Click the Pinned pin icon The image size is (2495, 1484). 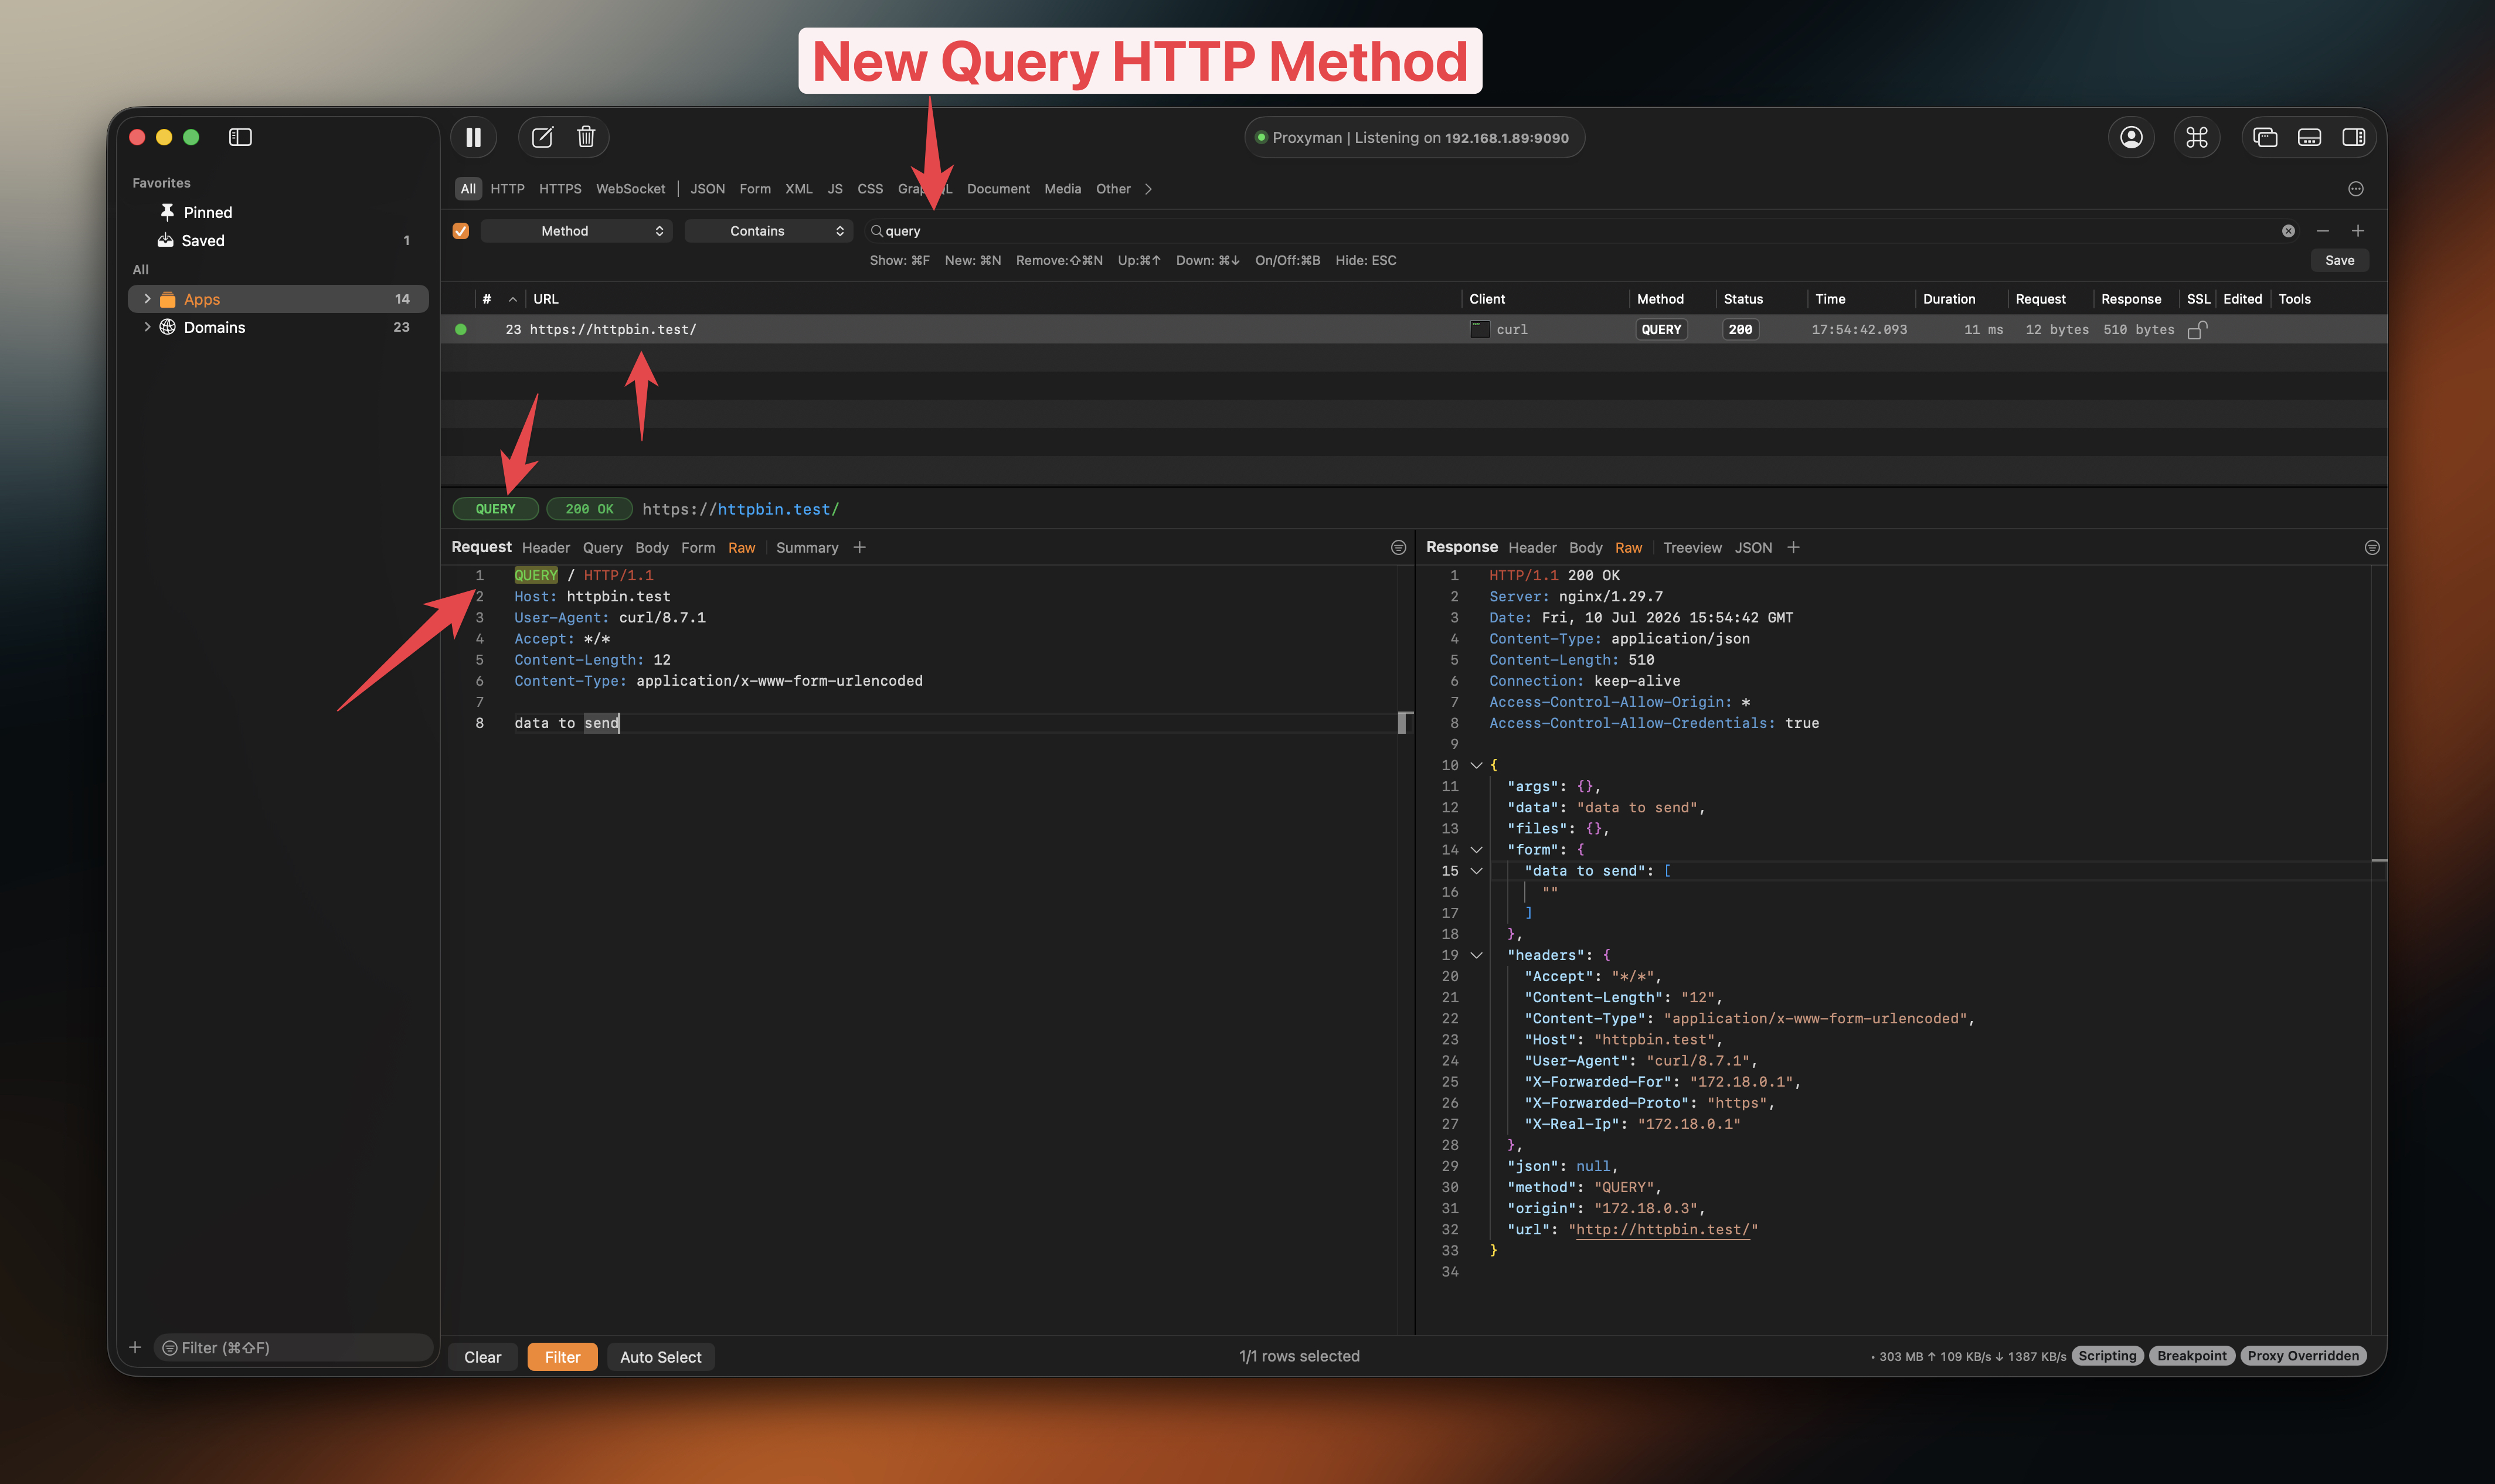click(167, 212)
